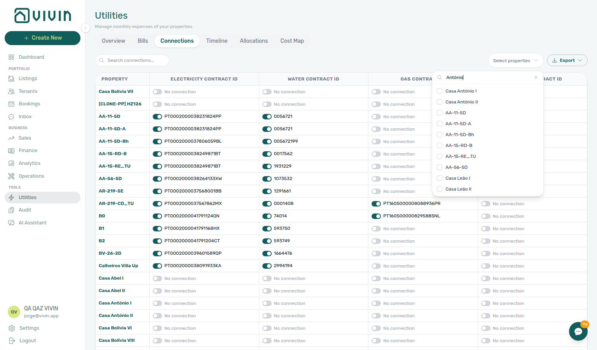Toggle water connection for B0 row
The height and width of the screenshot is (350, 597).
click(267, 216)
